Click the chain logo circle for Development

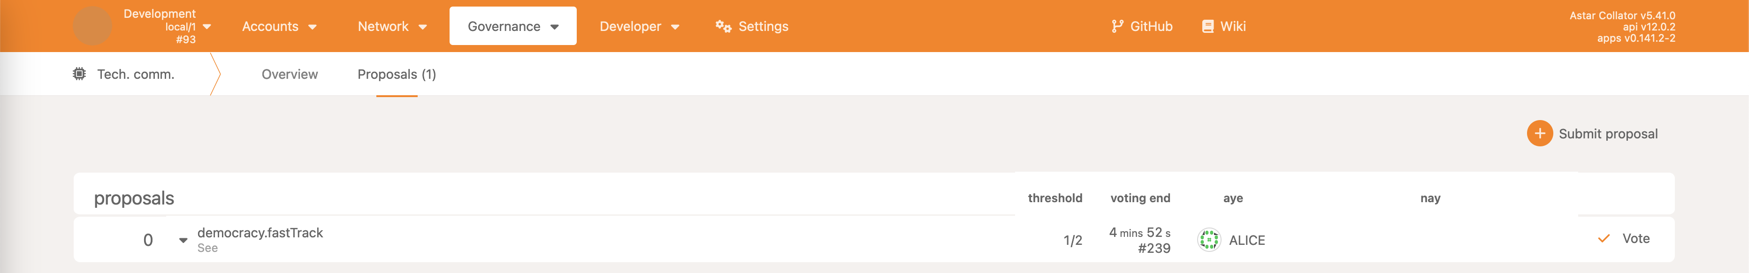pos(92,26)
